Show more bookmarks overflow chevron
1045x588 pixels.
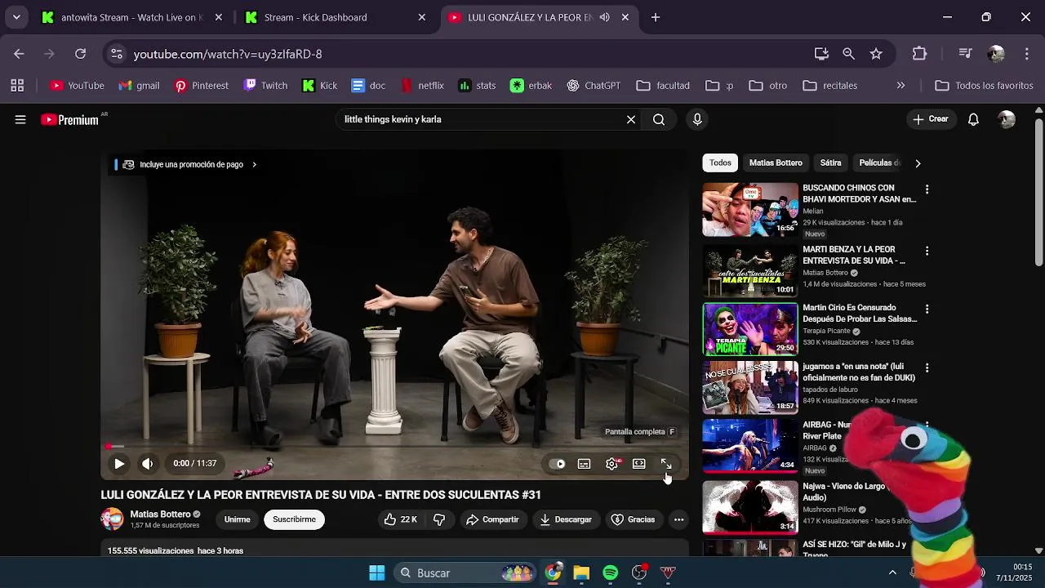tap(900, 86)
